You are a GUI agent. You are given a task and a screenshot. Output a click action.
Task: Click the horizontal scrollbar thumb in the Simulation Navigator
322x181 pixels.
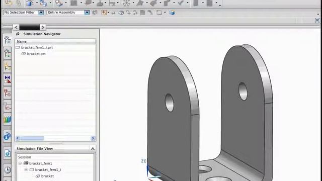coord(32,138)
